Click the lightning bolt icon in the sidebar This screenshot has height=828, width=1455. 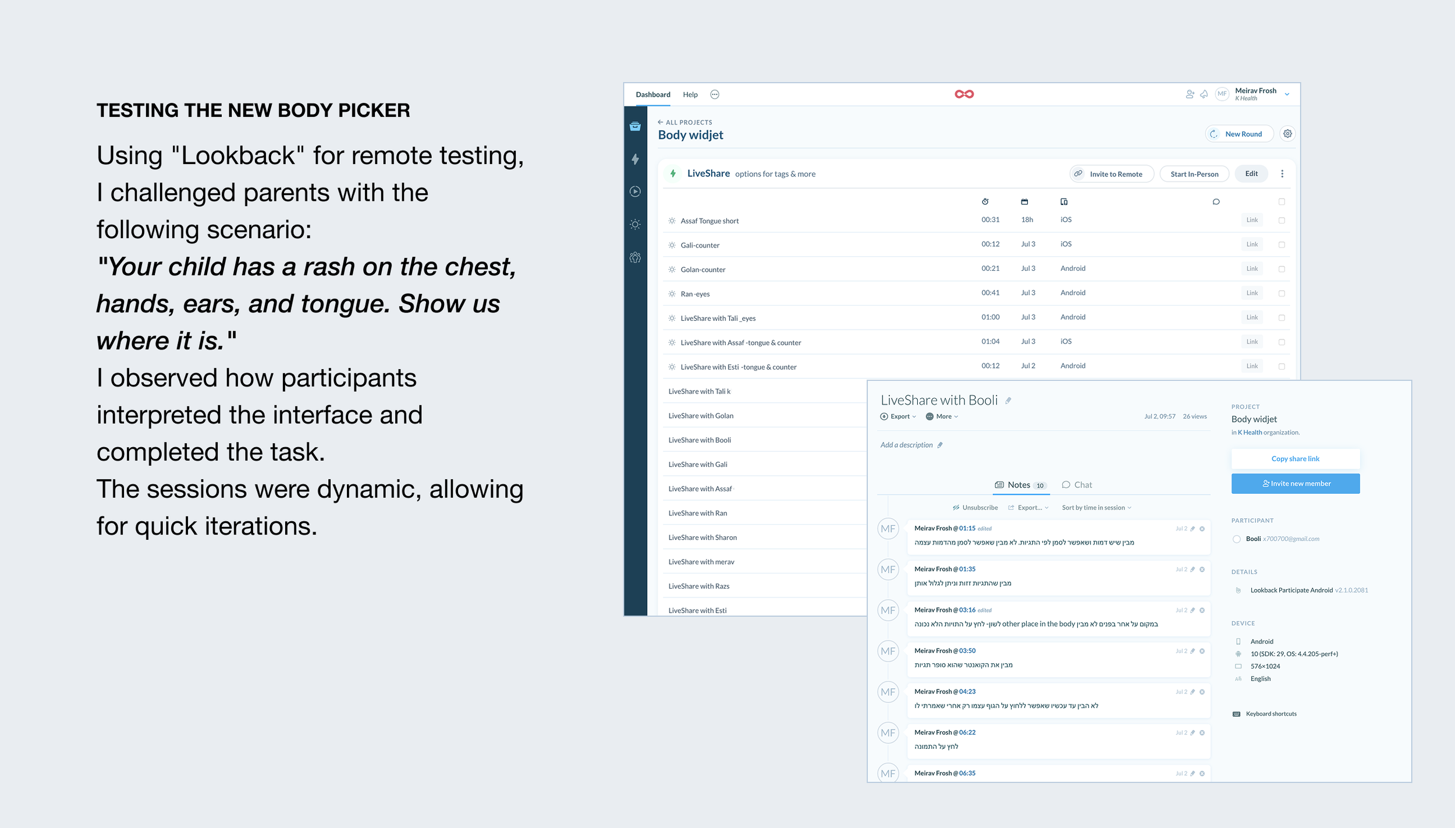coord(635,159)
